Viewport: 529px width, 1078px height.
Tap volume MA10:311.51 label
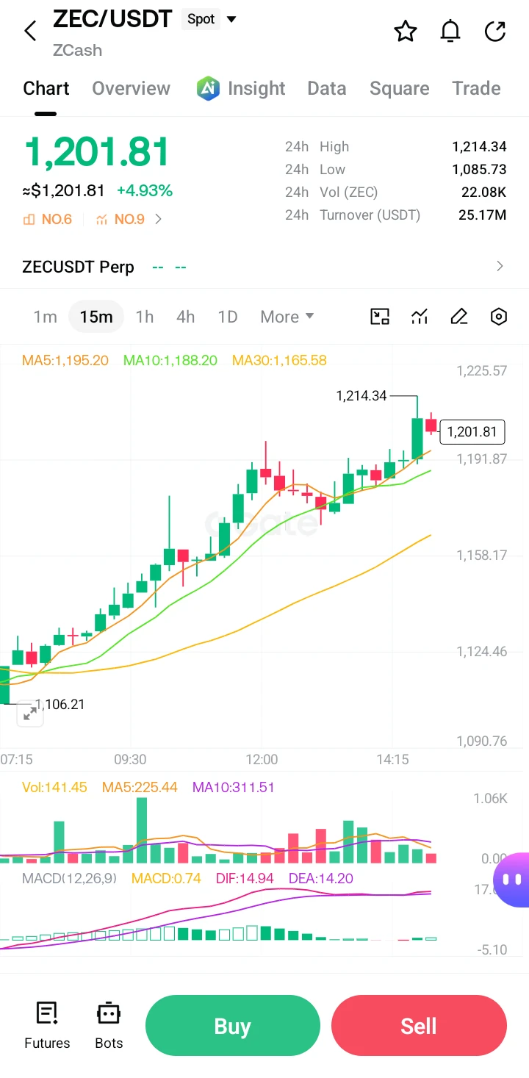coord(233,787)
